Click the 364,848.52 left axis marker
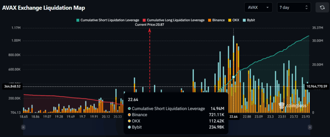 [13, 87]
